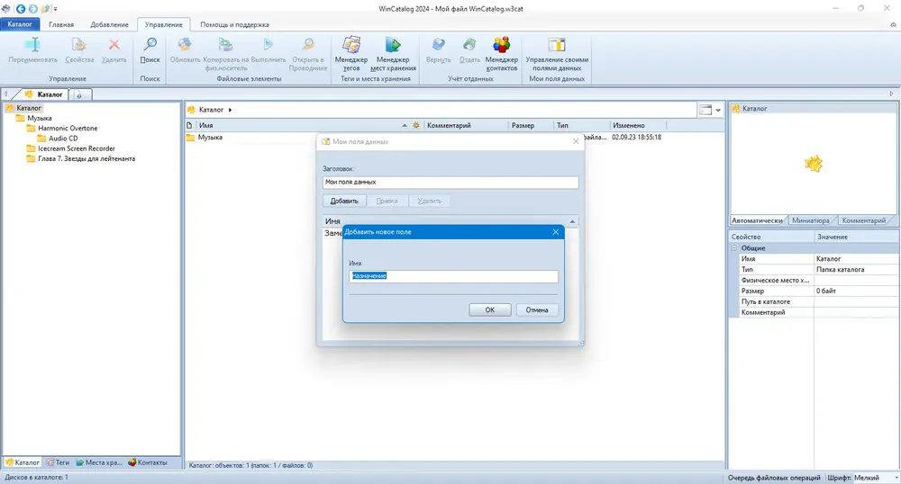This screenshot has width=901, height=484.
Task: Select the Audio CD folder in the tree
Action: click(63, 139)
